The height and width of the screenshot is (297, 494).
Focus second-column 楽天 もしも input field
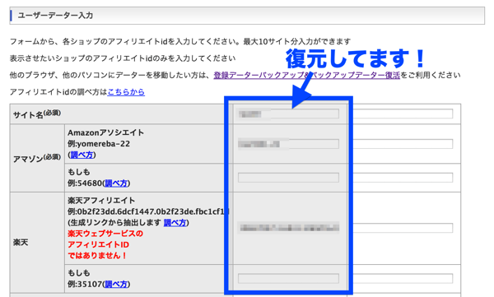point(403,278)
